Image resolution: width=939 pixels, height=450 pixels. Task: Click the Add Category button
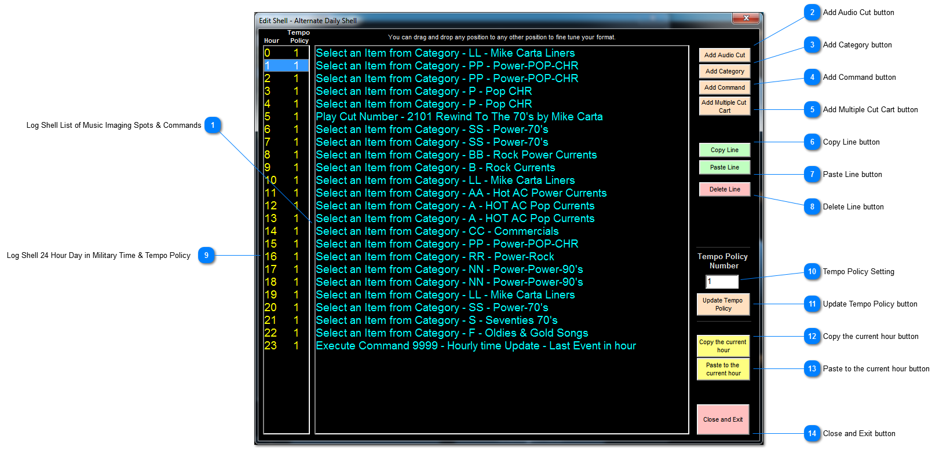(x=725, y=71)
